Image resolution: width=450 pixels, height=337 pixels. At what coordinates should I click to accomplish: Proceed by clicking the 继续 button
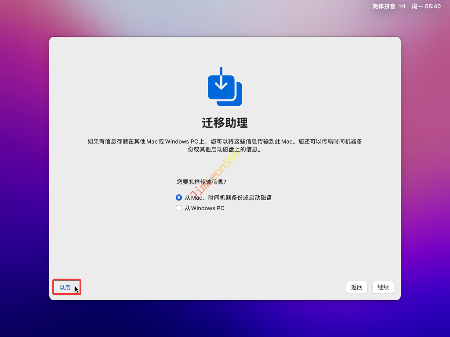pyautogui.click(x=383, y=287)
